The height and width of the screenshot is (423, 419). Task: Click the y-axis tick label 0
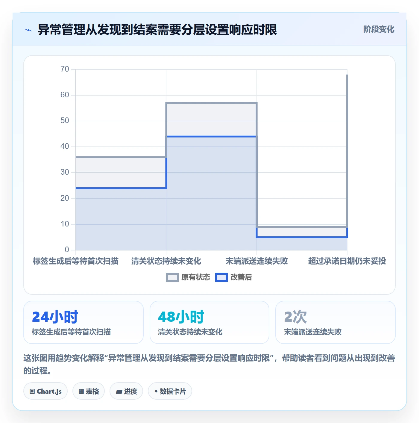67,250
